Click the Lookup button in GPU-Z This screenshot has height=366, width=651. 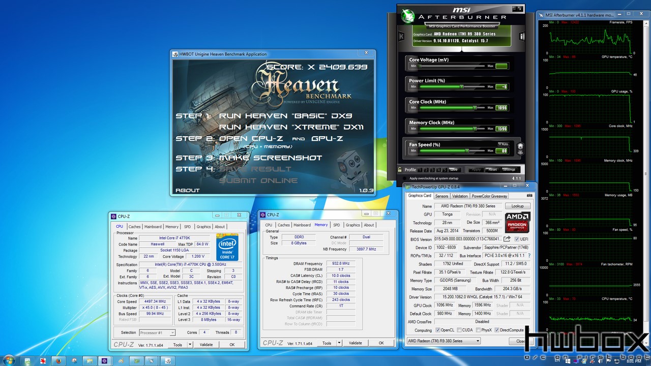(x=518, y=206)
